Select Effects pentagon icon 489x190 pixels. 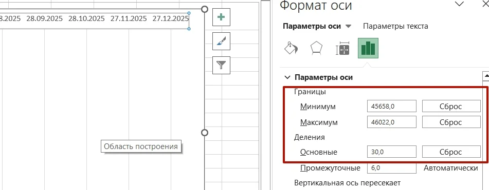pos(316,49)
